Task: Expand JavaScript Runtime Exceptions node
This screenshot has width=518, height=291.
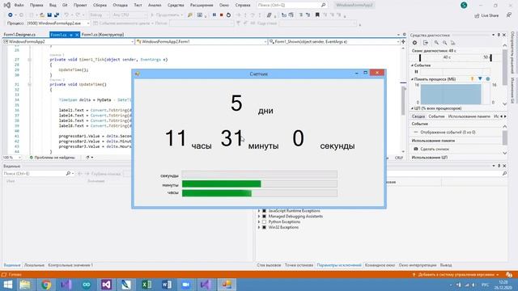Action: [x=259, y=211]
